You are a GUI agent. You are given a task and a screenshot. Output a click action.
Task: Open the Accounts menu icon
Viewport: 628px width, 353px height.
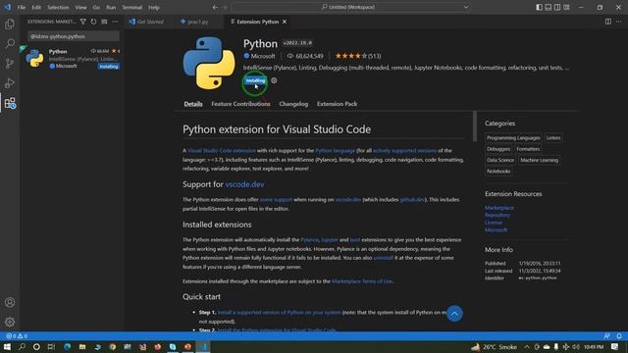[10, 302]
